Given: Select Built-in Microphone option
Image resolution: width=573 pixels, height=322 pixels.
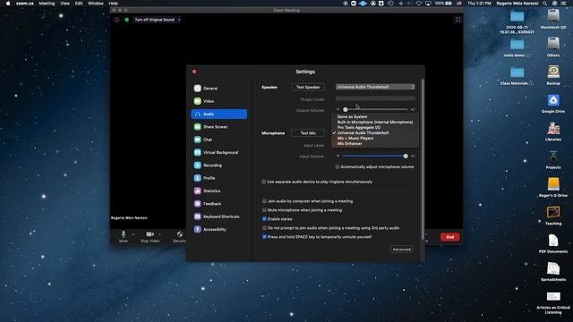Looking at the screenshot, I should pos(375,123).
